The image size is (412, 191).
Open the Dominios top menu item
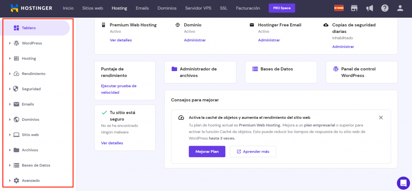pos(167,8)
